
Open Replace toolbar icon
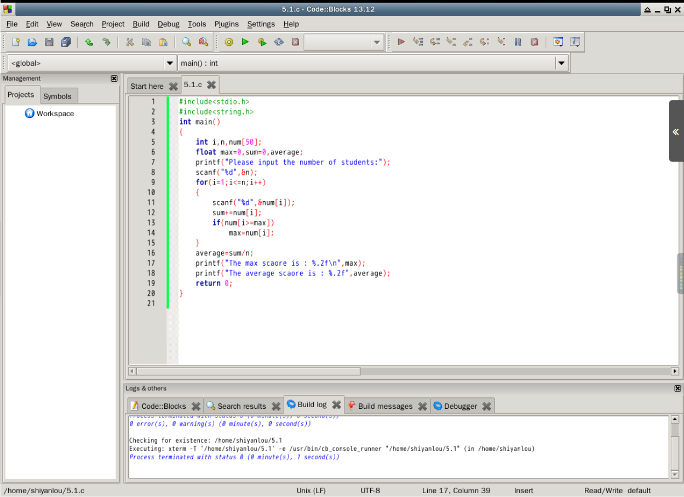click(203, 42)
